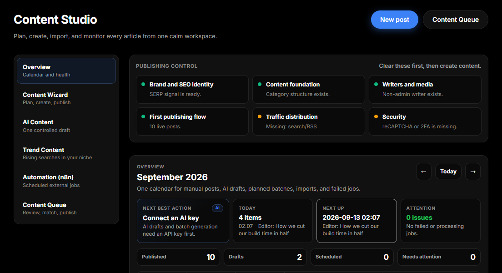This screenshot has height=273, width=502.
Task: Click the orange dot beside Security
Action: (376, 116)
